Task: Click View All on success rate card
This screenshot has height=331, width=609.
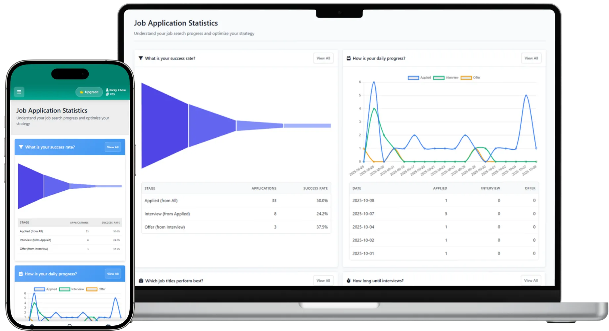Action: (x=323, y=58)
